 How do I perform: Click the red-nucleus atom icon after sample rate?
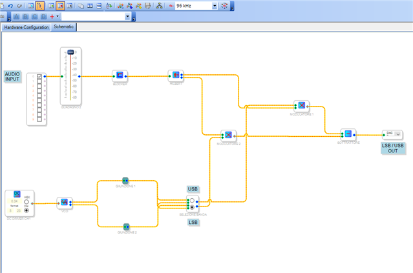[x=224, y=6]
